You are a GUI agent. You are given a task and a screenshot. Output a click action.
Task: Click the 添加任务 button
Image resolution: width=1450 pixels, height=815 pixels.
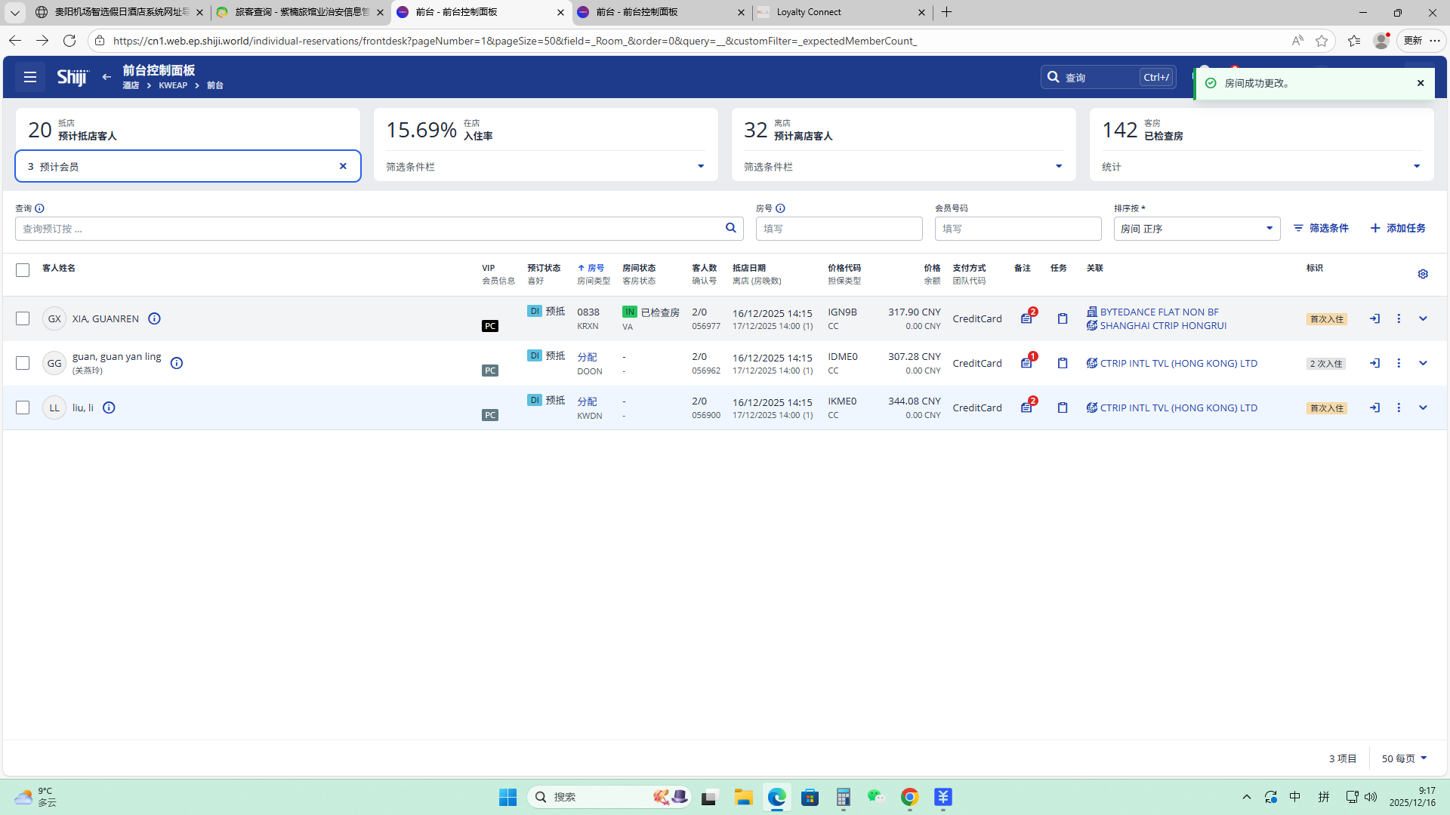[x=1398, y=228]
